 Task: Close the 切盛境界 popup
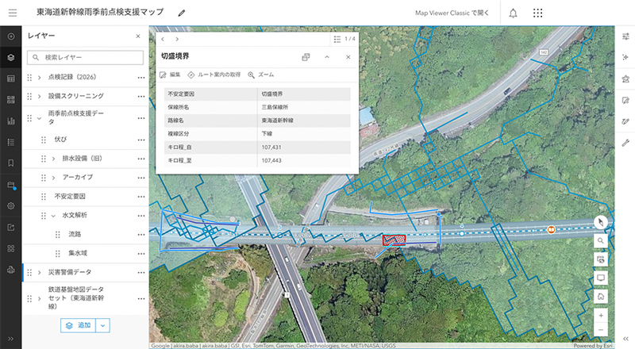[348, 57]
